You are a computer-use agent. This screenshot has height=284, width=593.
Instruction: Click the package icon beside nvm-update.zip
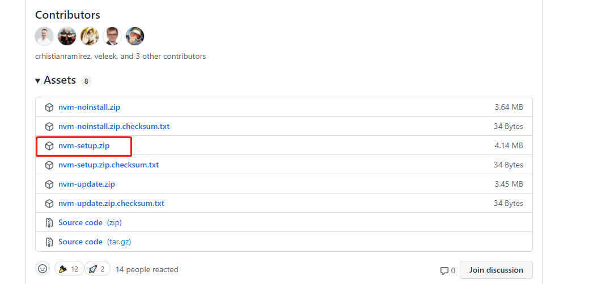click(x=49, y=184)
